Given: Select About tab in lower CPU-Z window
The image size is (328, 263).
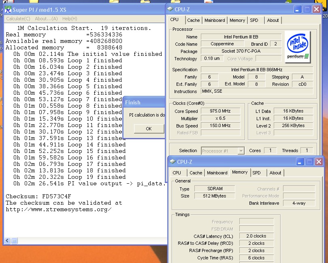Looking at the screenshot, I should pos(275,173).
